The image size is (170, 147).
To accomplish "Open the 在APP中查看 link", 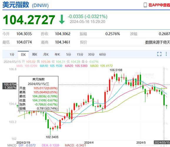I will point(159,5).
